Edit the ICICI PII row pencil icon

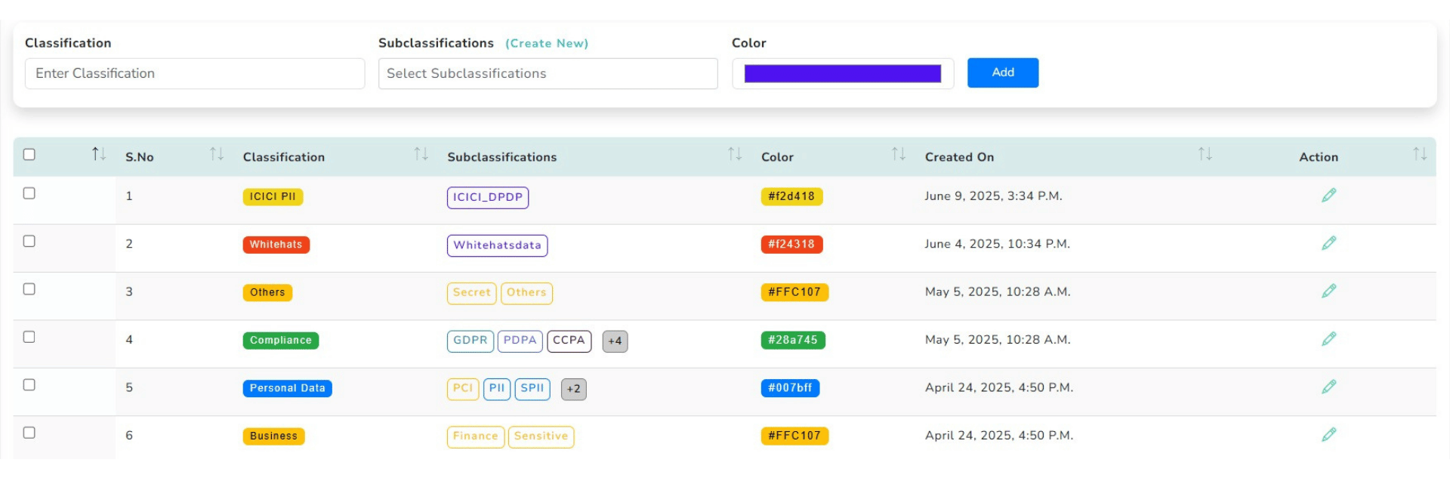tap(1328, 196)
